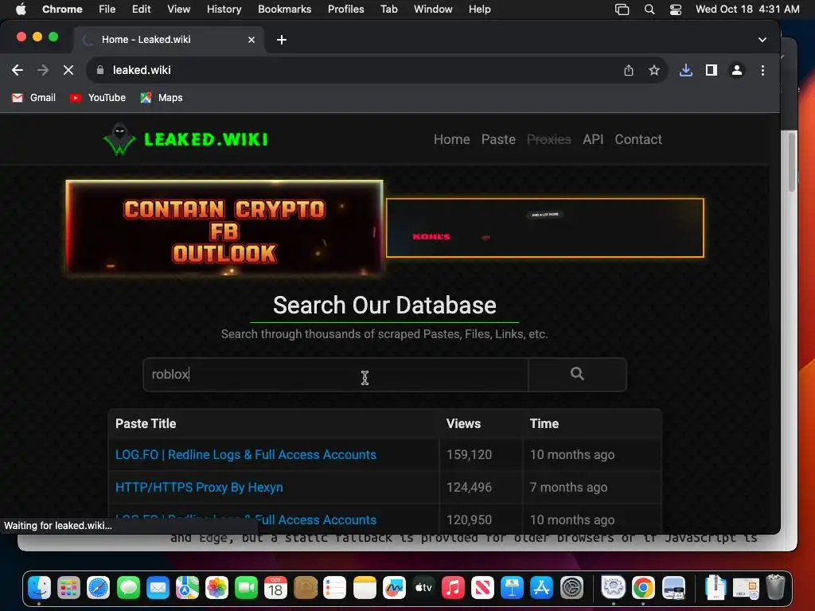Click the Paste Title column header
The height and width of the screenshot is (611, 815).
coord(146,423)
